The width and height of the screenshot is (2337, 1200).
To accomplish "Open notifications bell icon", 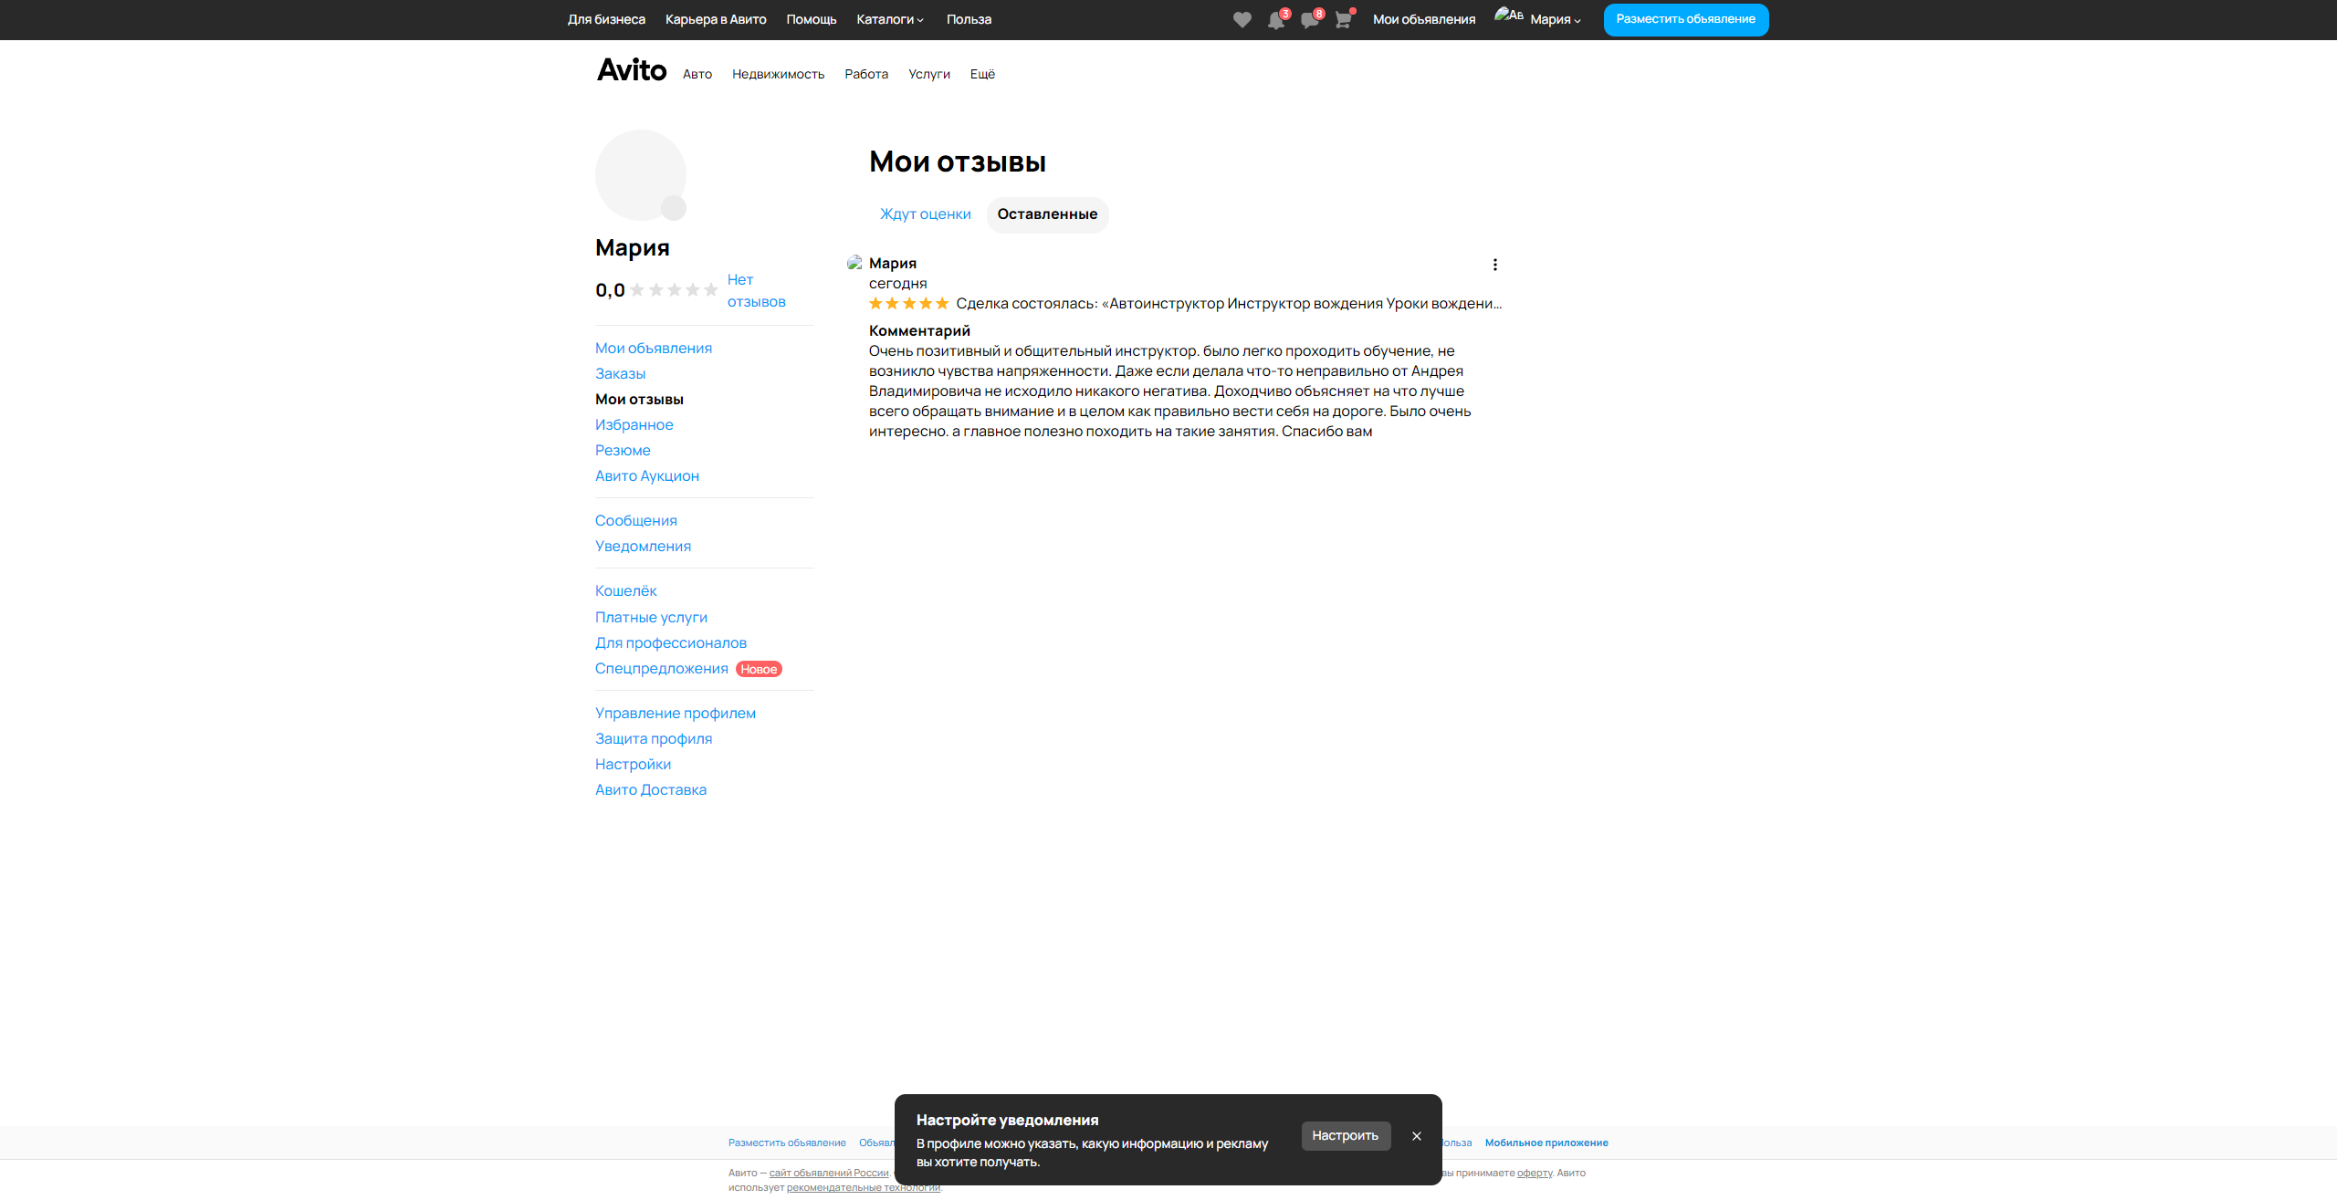I will (1275, 20).
